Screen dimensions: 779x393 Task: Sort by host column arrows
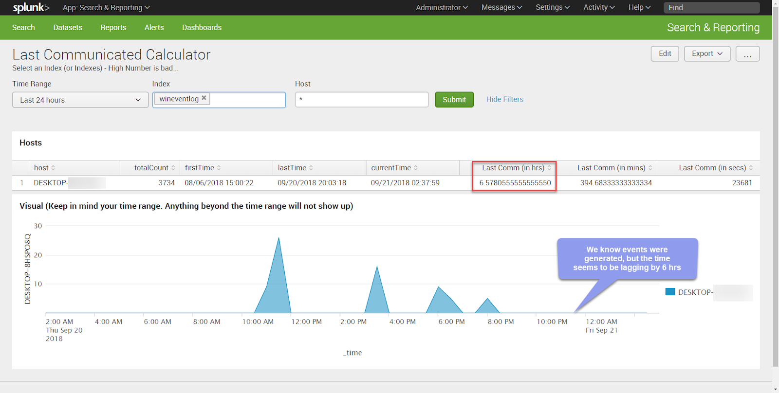pyautogui.click(x=53, y=168)
